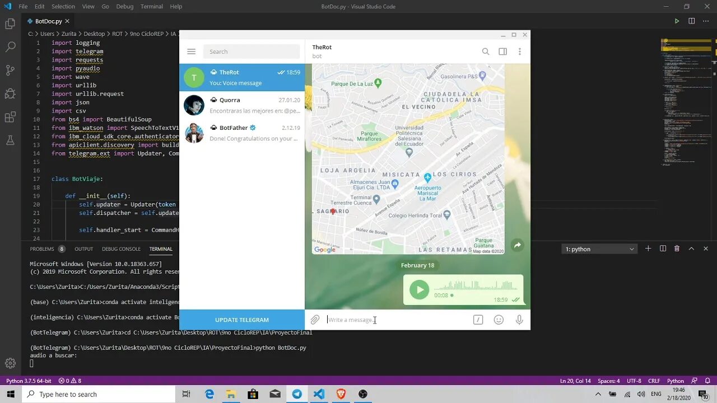Record a voice message in Telegram
The height and width of the screenshot is (403, 717).
point(519,320)
